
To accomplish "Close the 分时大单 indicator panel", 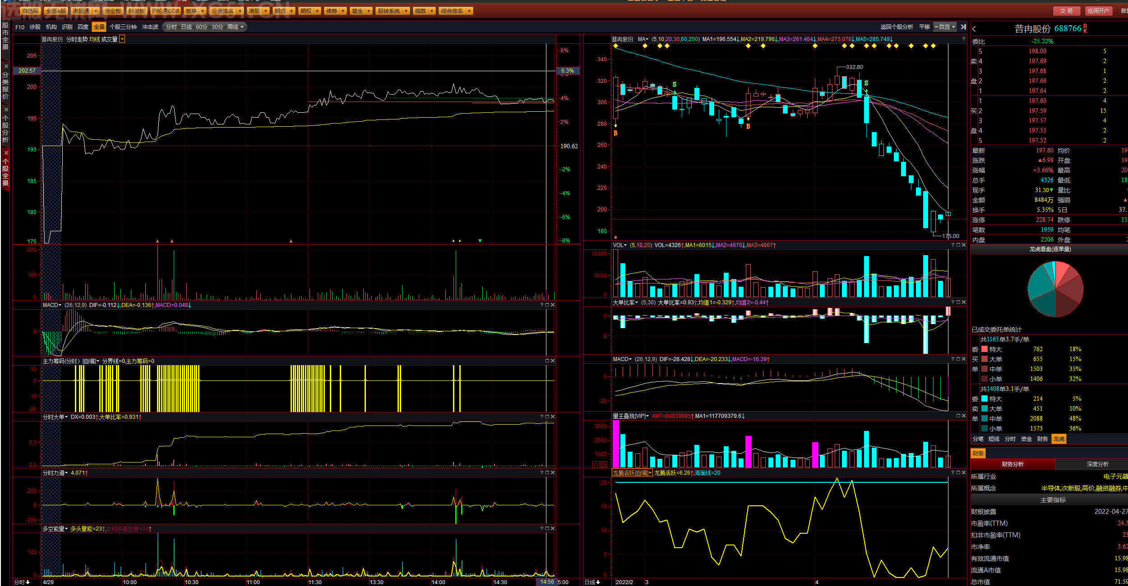I will point(553,417).
